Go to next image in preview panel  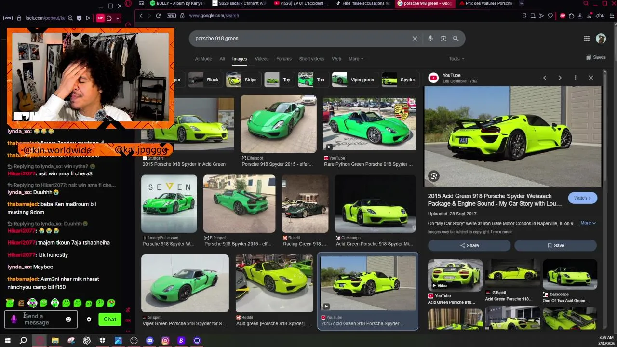(560, 78)
